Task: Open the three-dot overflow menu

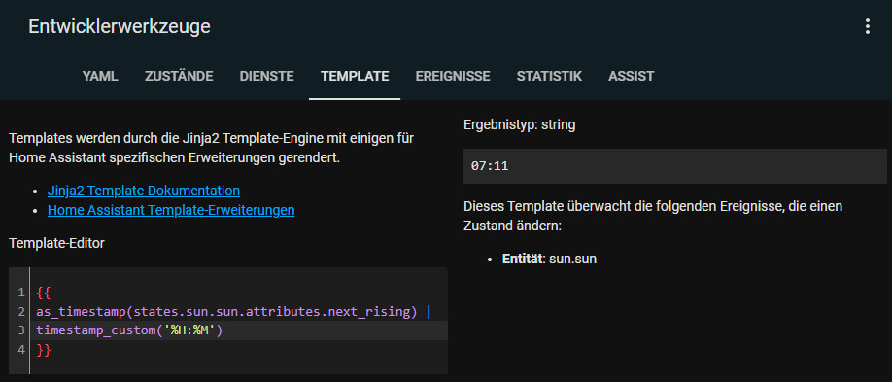Action: click(867, 27)
